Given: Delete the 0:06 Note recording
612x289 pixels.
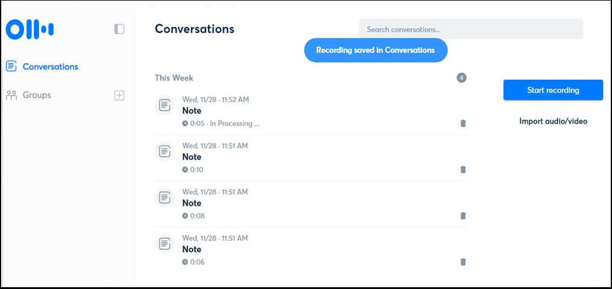Looking at the screenshot, I should (x=463, y=262).
